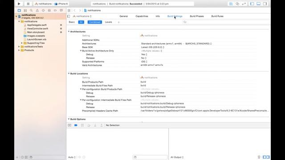Collapse the Build Locations section

click(69, 73)
